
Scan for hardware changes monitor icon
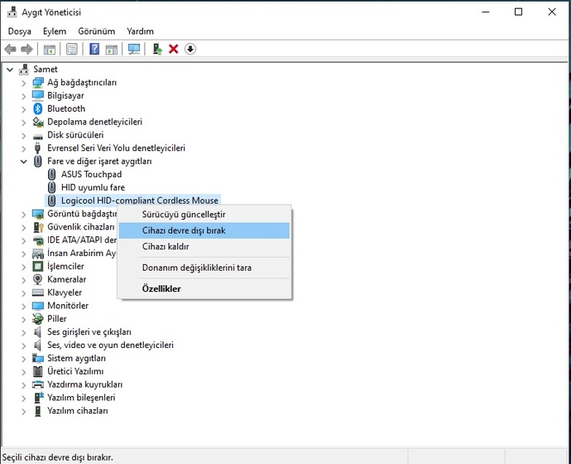(x=134, y=49)
